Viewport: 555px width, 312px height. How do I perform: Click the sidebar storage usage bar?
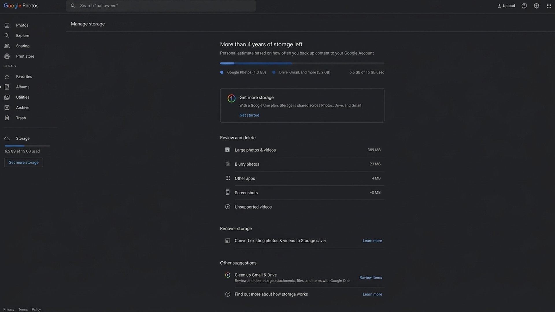(27, 146)
